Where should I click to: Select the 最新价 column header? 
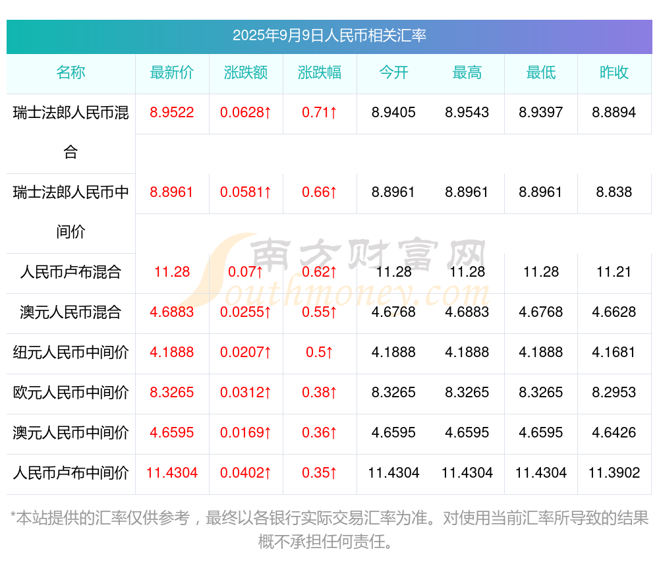tap(172, 72)
